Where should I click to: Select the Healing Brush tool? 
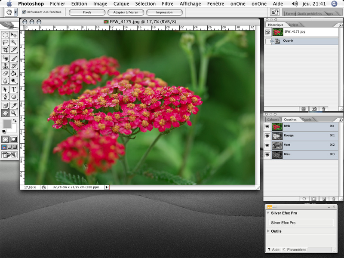[5, 58]
